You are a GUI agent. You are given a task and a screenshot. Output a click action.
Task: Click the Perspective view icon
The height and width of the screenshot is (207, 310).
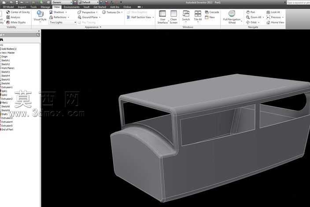pyautogui.click(x=79, y=12)
